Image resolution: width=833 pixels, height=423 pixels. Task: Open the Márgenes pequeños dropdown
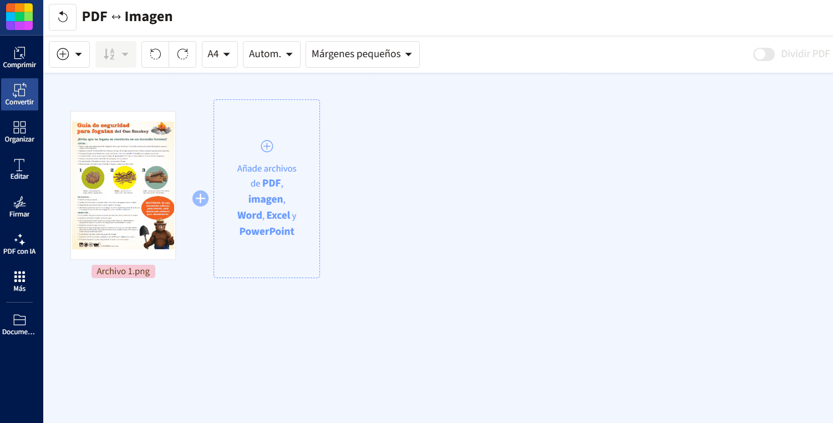point(362,54)
